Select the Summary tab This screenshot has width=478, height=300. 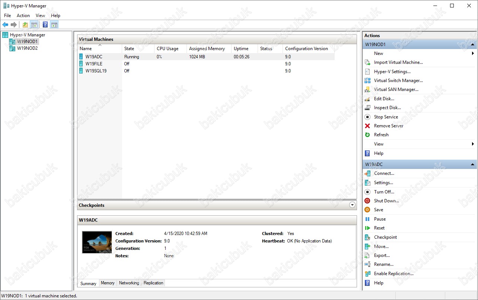(x=88, y=283)
